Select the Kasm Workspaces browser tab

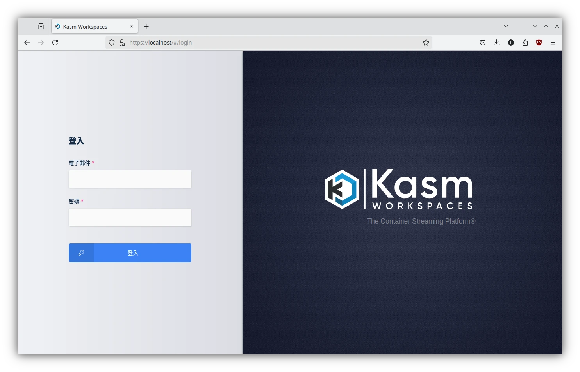point(95,27)
